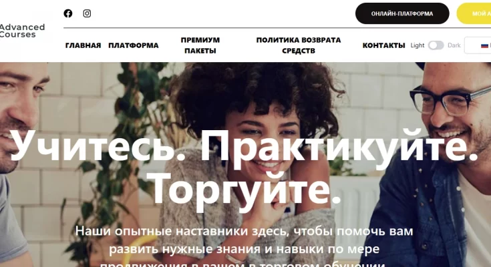Select the Dark theme label

(454, 45)
